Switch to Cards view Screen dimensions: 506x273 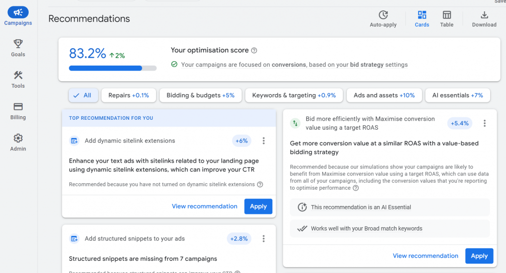422,19
